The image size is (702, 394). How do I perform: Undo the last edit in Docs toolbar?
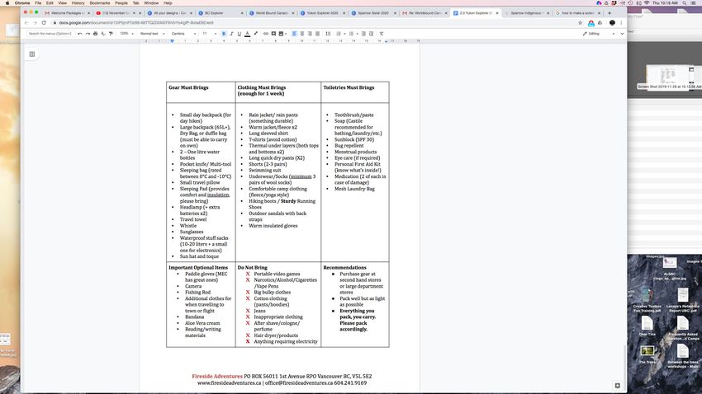79,34
